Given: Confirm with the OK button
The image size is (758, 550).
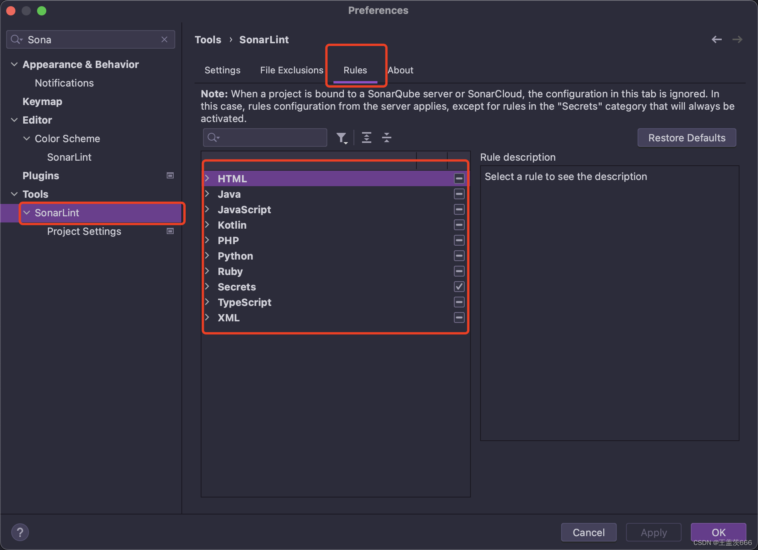Looking at the screenshot, I should click(x=718, y=532).
